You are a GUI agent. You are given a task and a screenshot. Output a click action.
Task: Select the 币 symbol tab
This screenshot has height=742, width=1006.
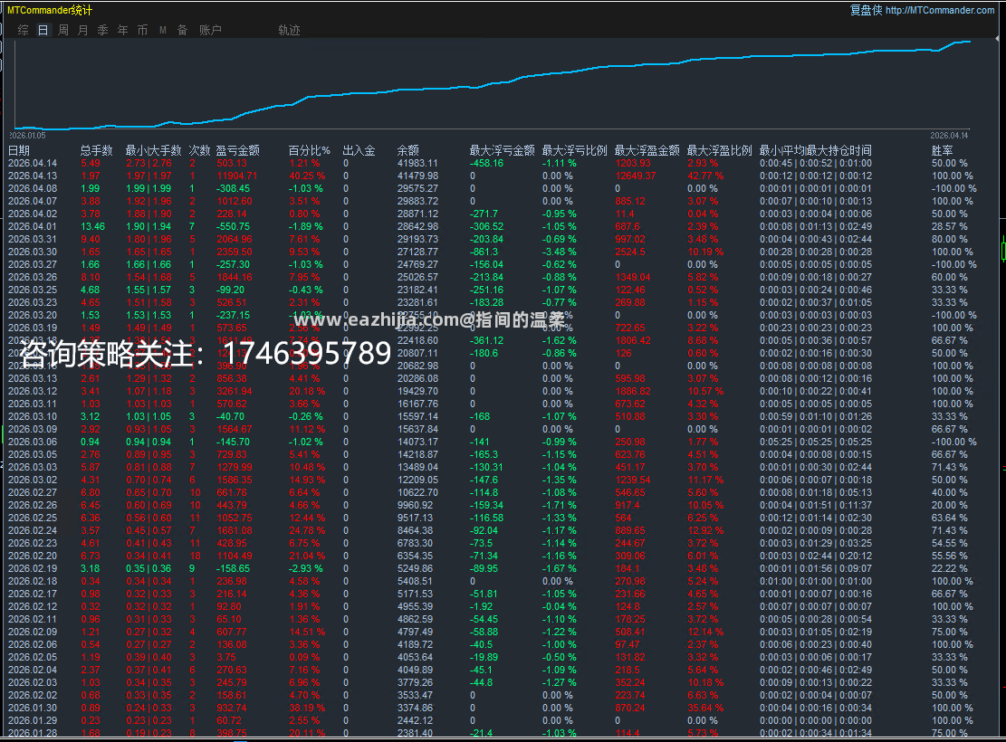pyautogui.click(x=142, y=30)
